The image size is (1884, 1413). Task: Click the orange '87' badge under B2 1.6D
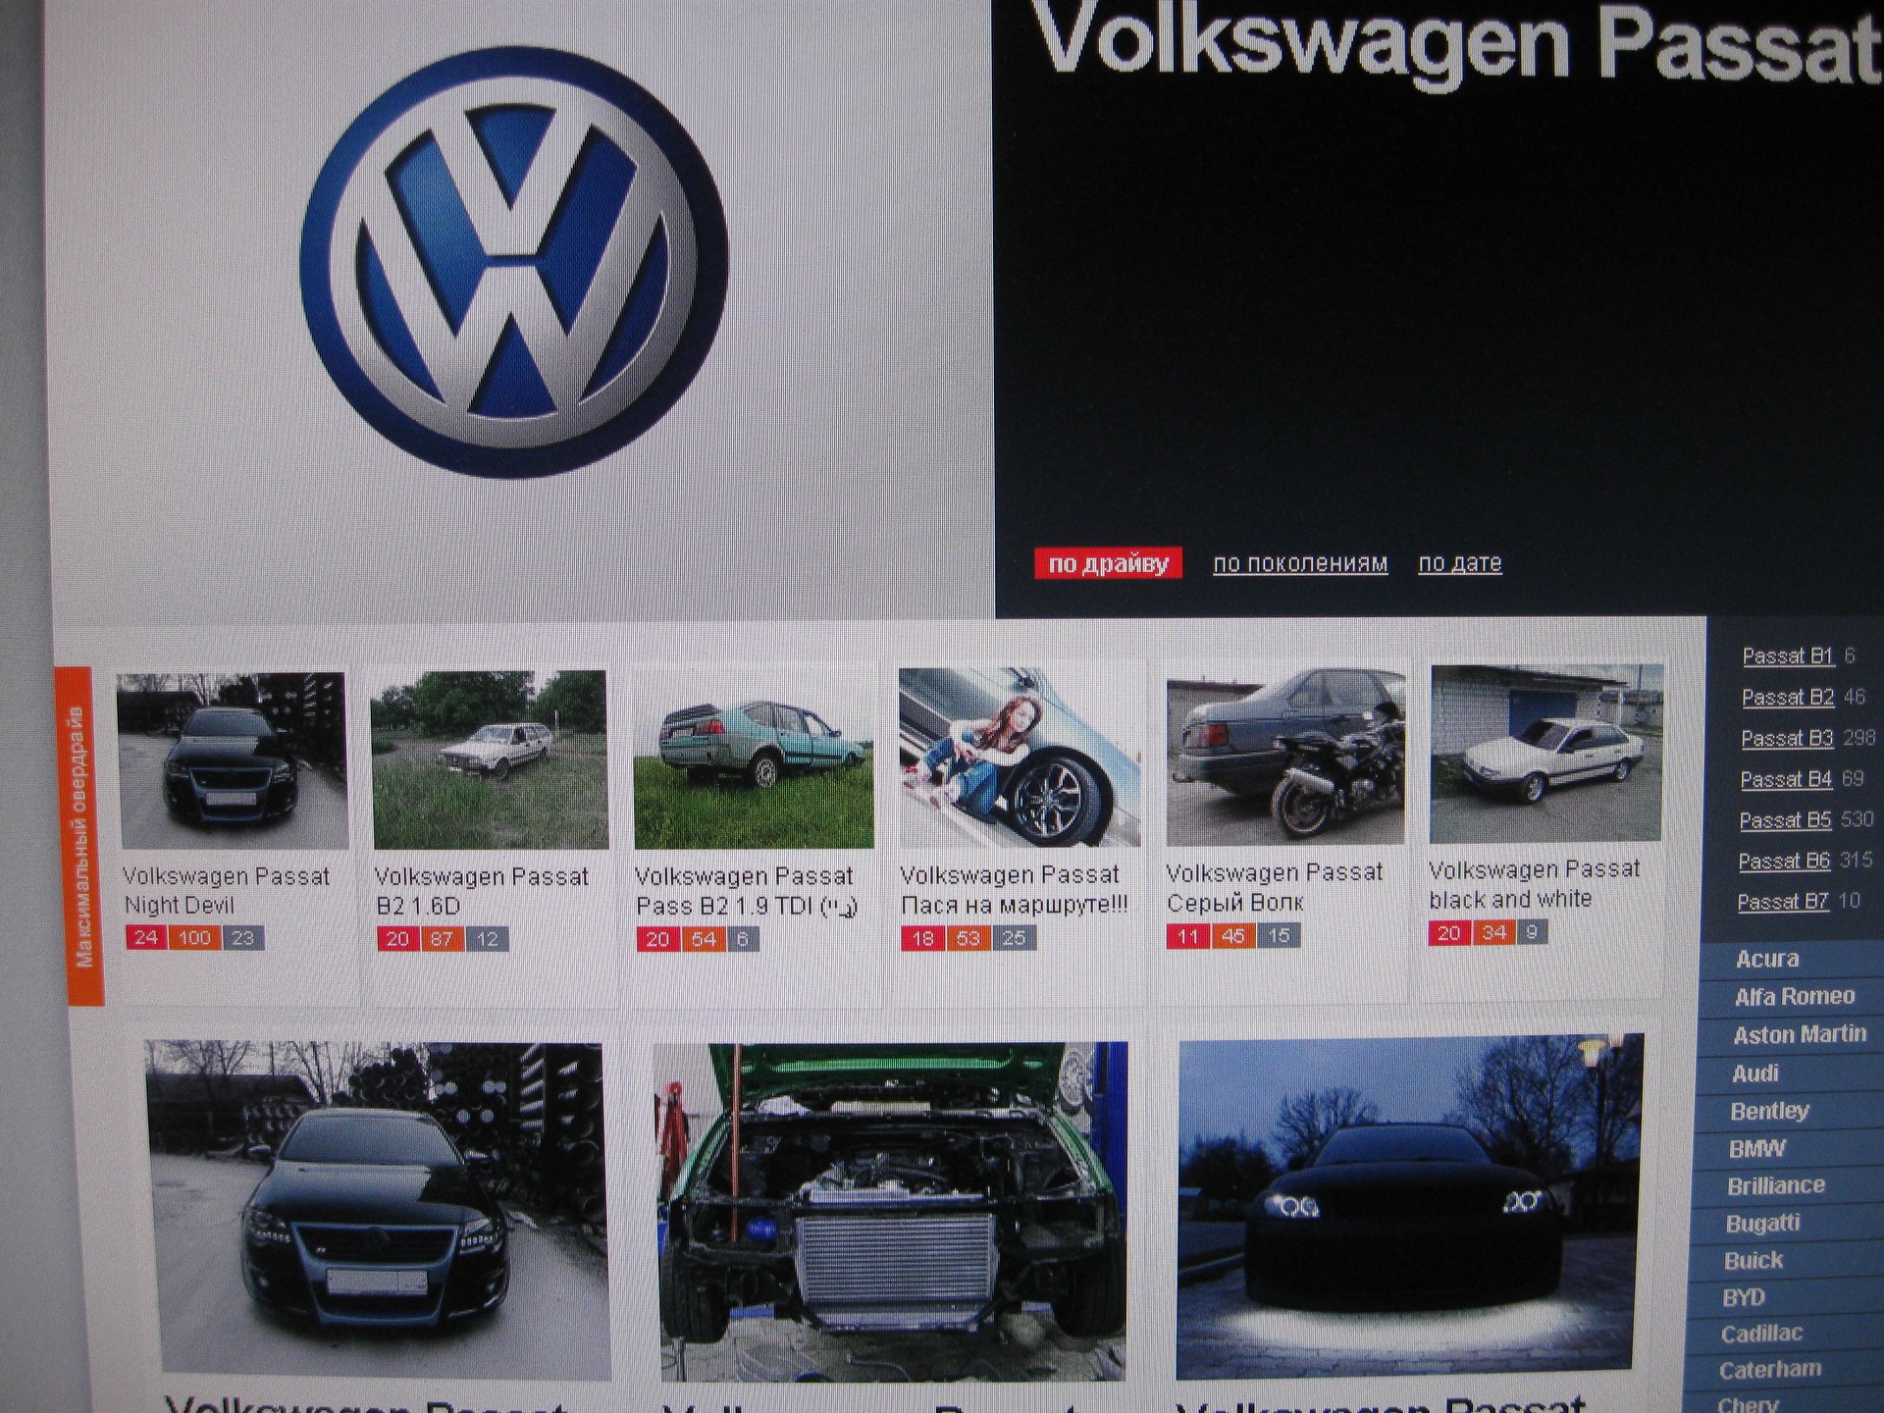443,939
